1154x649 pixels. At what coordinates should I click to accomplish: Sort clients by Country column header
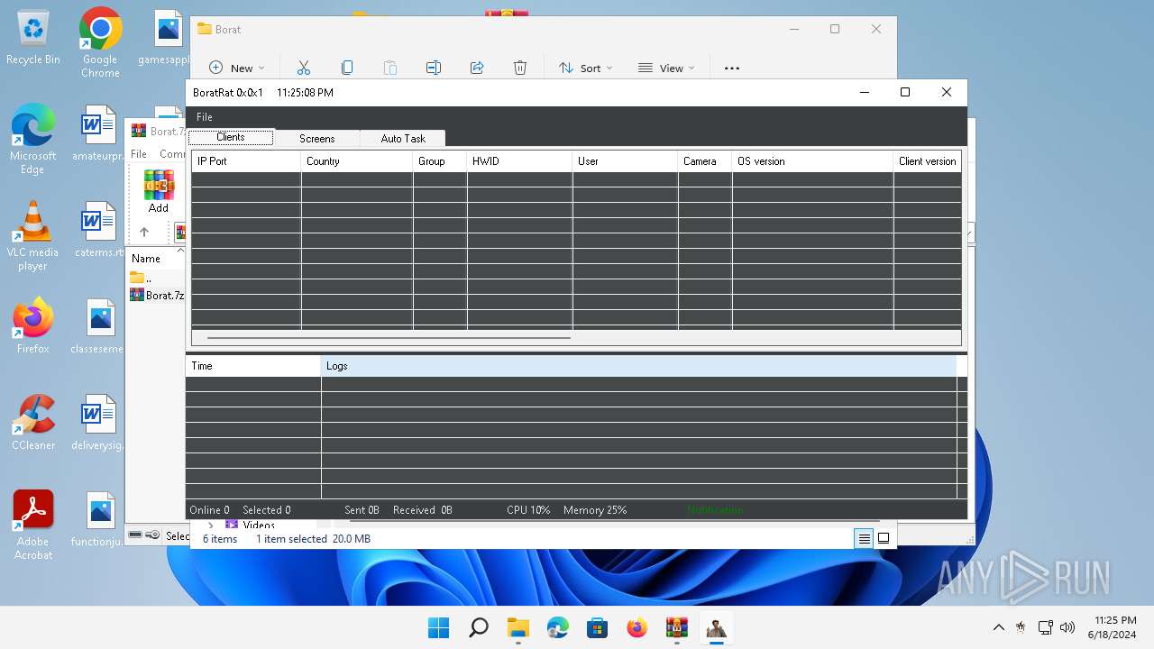coord(357,161)
